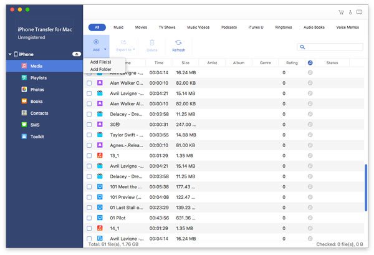The image size is (374, 255).
Task: Switch to the TV Shows tab
Action: coord(167,27)
